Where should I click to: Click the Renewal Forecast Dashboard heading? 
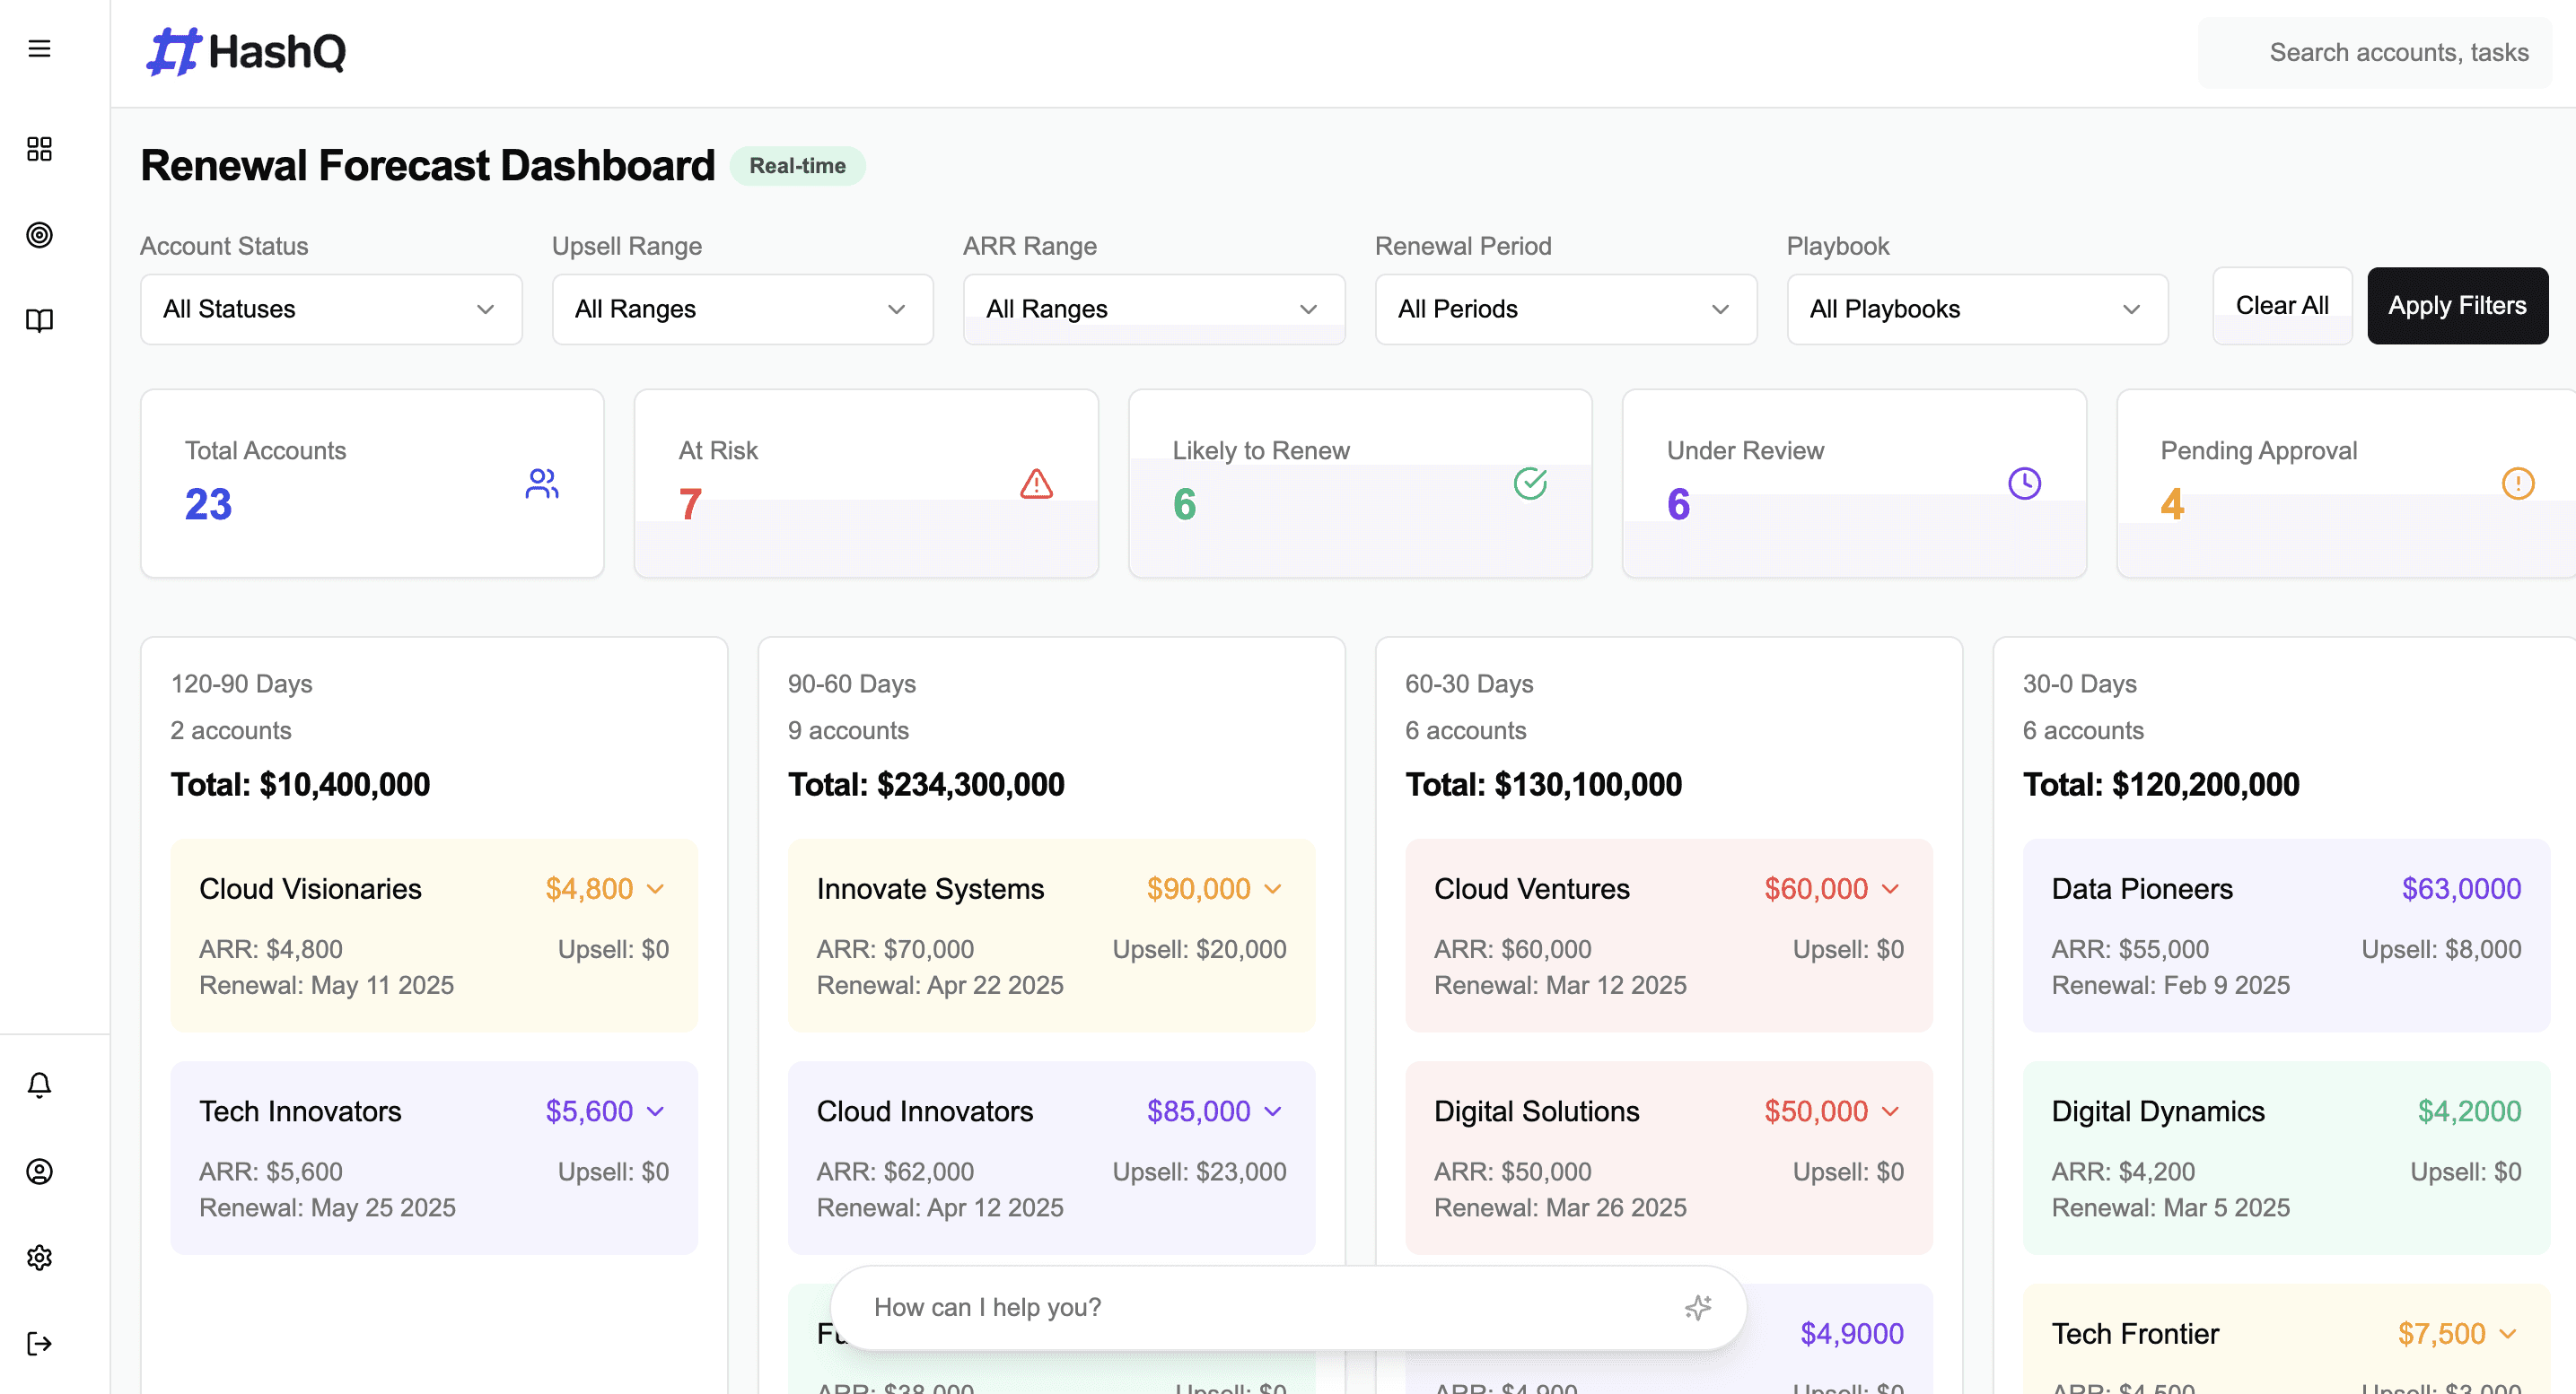428,166
